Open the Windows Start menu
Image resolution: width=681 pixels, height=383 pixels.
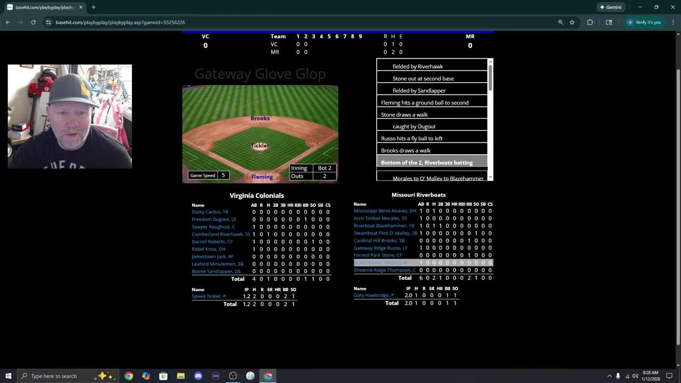[x=9, y=376]
